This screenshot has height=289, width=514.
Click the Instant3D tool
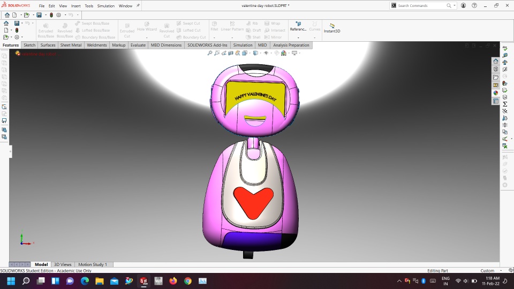point(332,28)
